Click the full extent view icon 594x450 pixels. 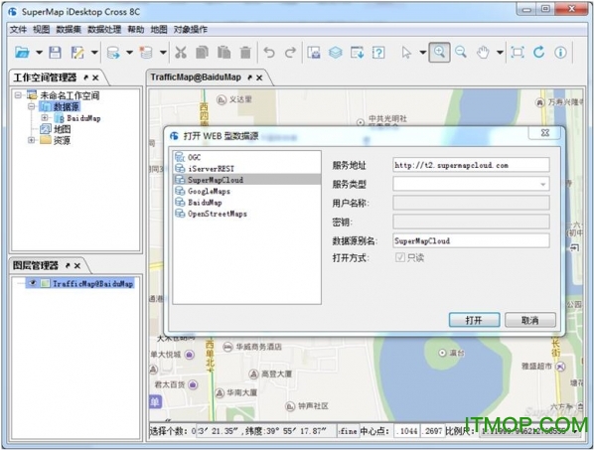tap(518, 53)
